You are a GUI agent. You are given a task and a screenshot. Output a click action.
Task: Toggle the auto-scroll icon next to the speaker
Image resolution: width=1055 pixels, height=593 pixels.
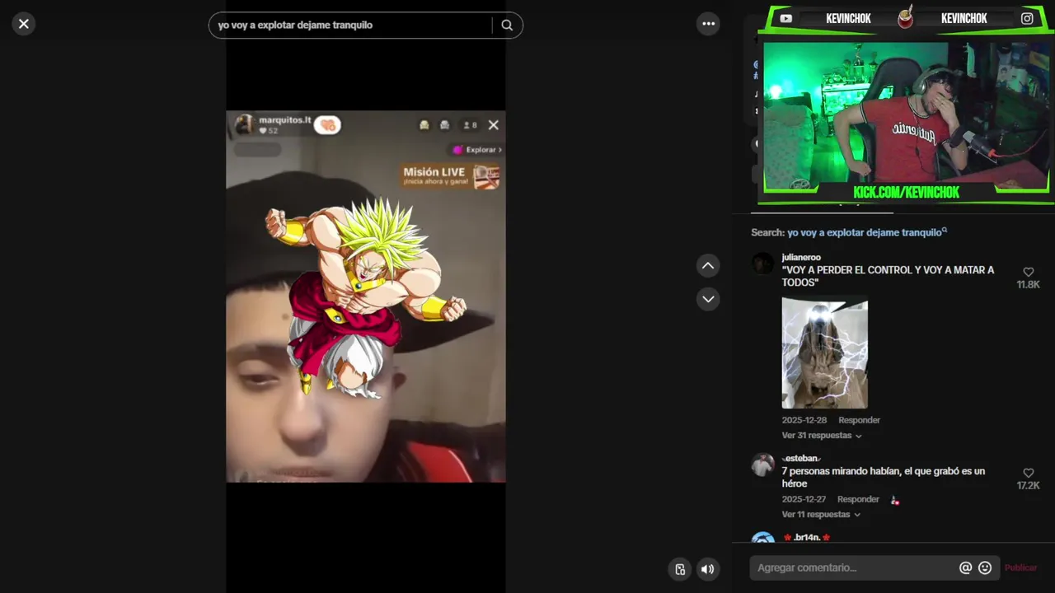[680, 569]
